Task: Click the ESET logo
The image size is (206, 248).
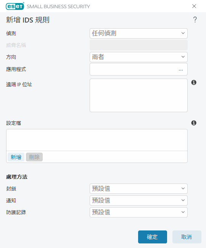Action: pos(15,6)
